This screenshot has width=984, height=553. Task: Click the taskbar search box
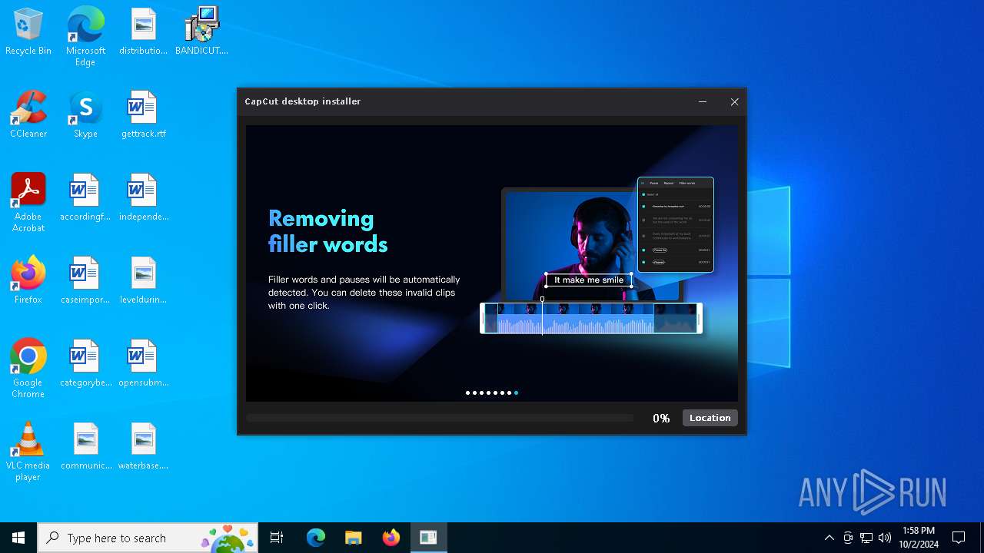point(148,538)
